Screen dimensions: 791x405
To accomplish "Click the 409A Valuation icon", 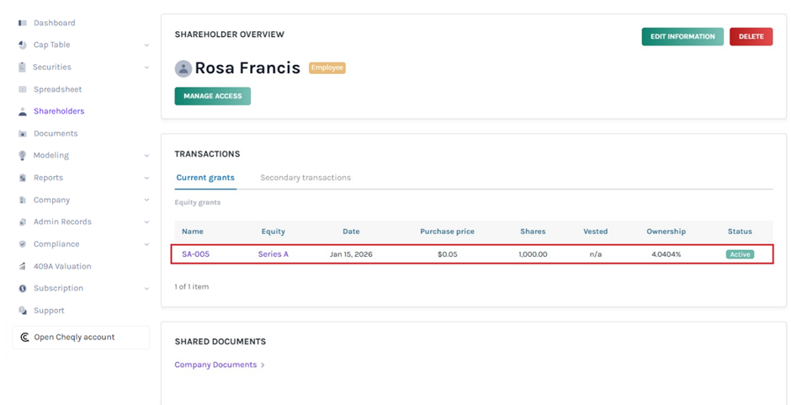I will [23, 266].
